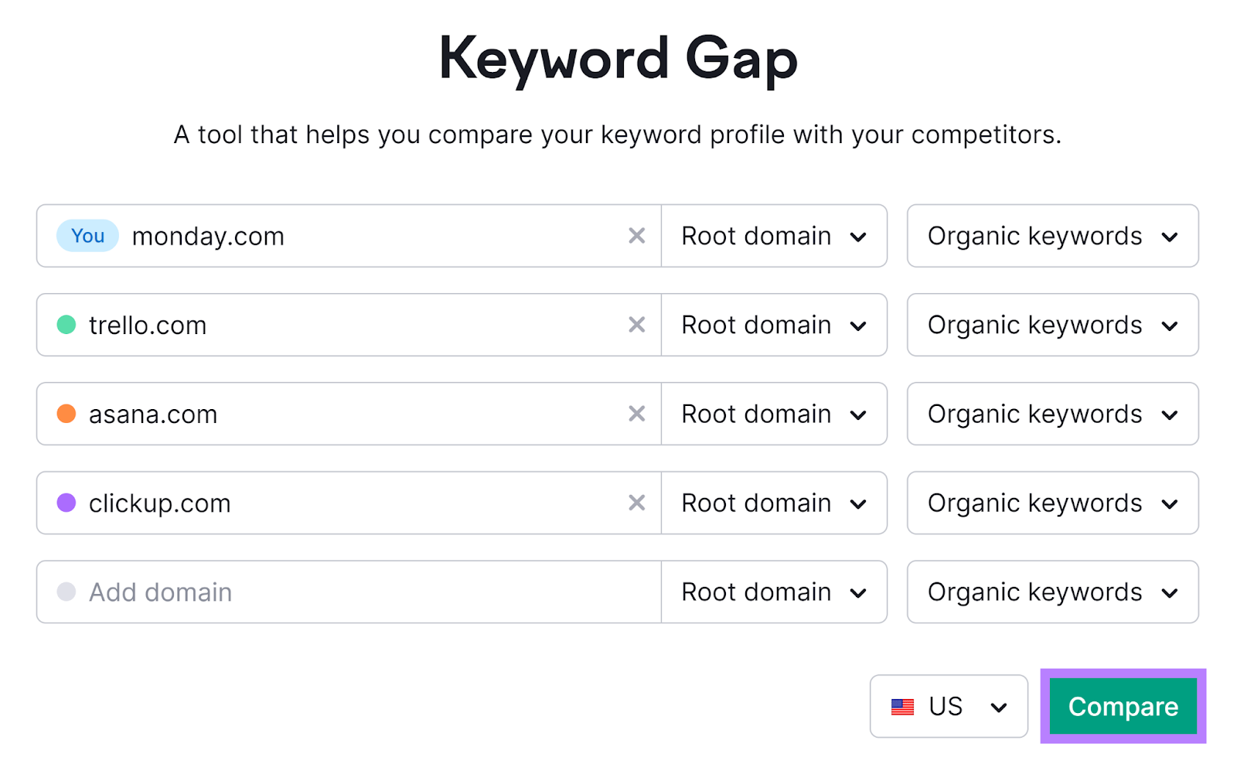Image resolution: width=1237 pixels, height=771 pixels.
Task: Expand the Root domain selector for asana.com
Action: (x=773, y=414)
